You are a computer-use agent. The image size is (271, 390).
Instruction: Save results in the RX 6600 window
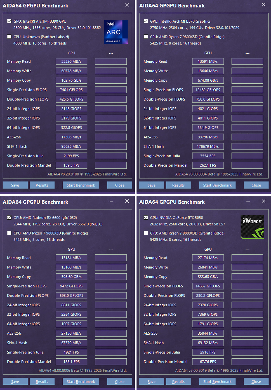(x=15, y=382)
